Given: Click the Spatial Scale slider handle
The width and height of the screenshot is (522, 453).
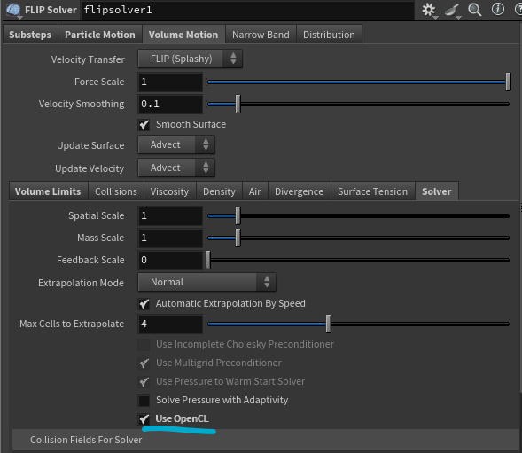Looking at the screenshot, I should point(238,215).
